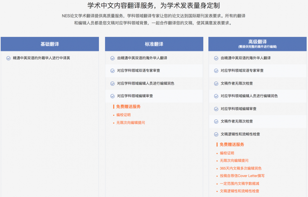Viewport: 308px width, 197px height.
Task: Select the 标准翻译 plan header
Action: point(154,44)
